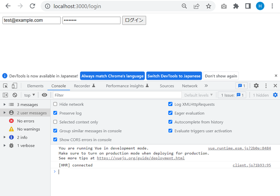
Task: Uncheck Group similar messages in console
Action: (55, 131)
